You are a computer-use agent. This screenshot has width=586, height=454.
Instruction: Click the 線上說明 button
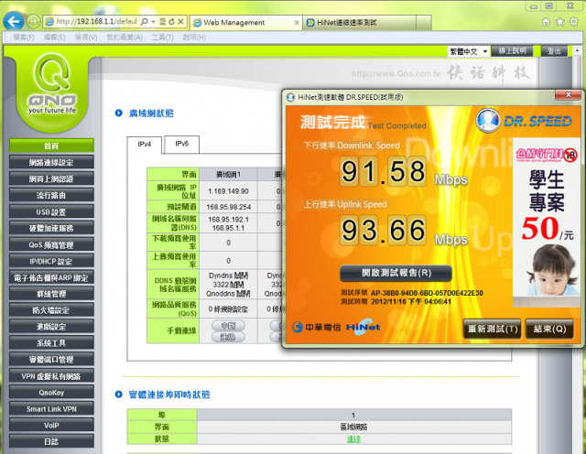tap(512, 51)
